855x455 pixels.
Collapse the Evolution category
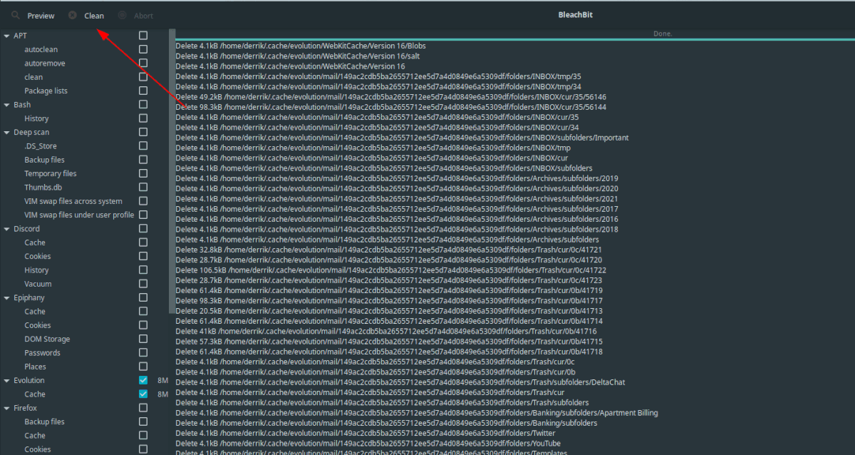click(x=6, y=381)
